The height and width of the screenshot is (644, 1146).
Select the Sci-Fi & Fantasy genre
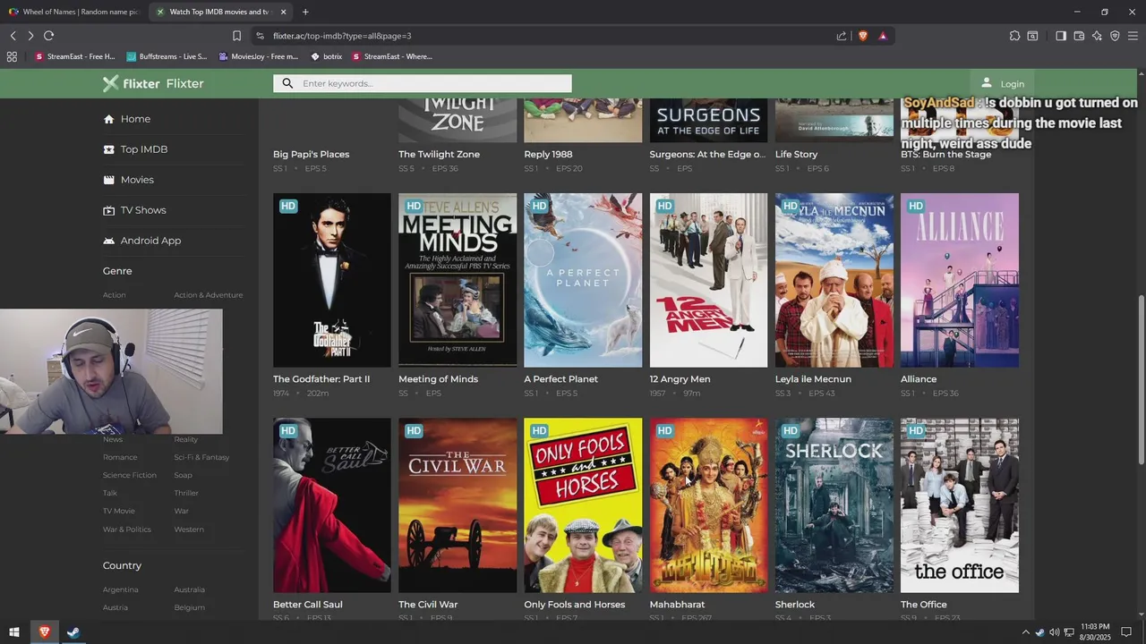pos(201,457)
